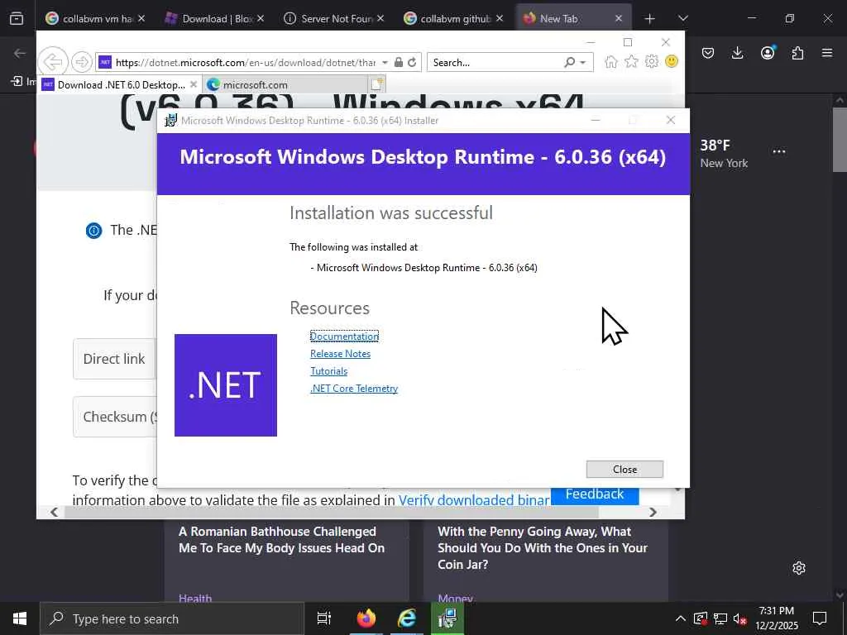Switch to Download | Blox Firefox tab
This screenshot has width=847, height=635.
point(215,18)
